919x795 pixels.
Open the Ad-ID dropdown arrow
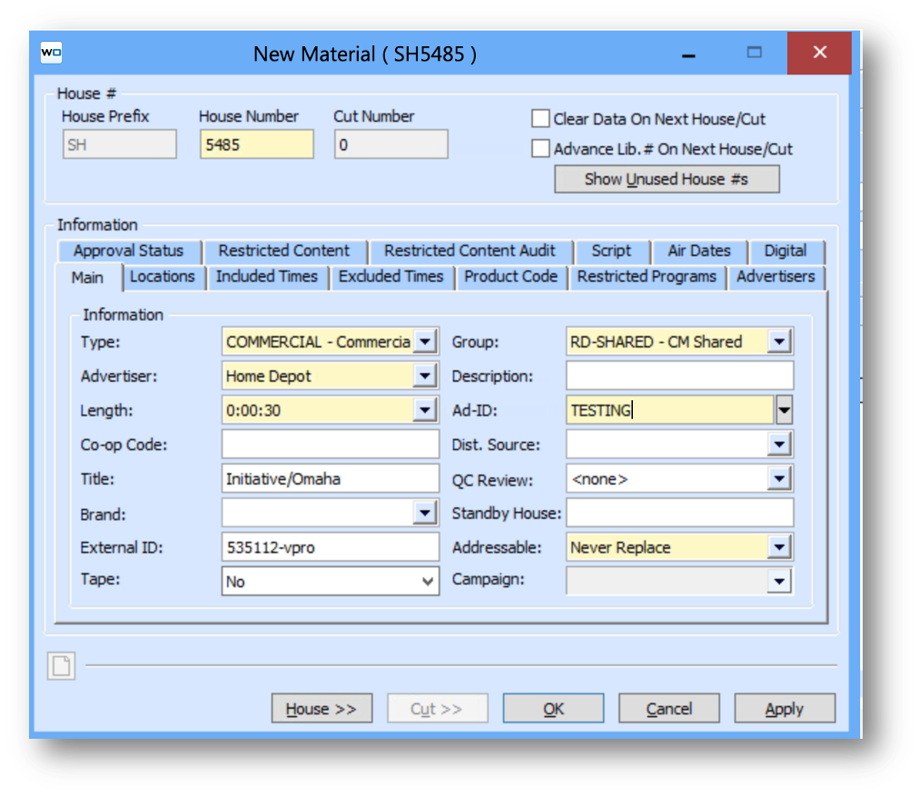[x=785, y=410]
